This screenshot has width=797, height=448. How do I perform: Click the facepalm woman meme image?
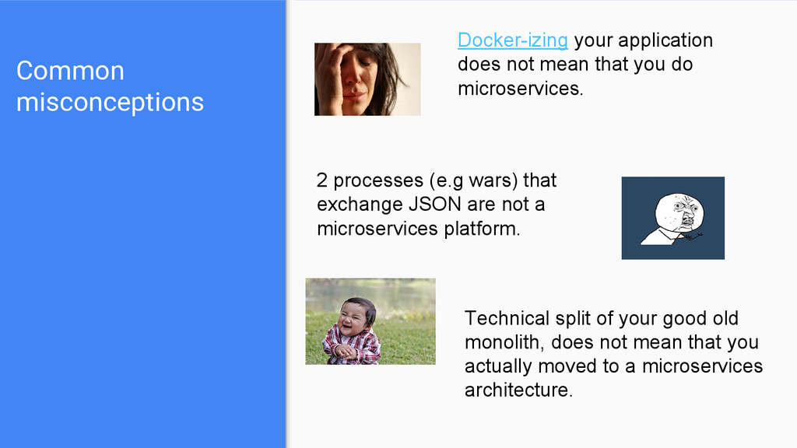[367, 79]
